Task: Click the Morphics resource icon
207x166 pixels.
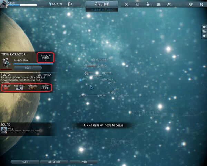Action: (19, 87)
